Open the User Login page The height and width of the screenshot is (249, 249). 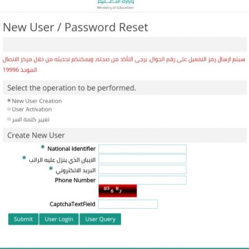[x=59, y=219]
